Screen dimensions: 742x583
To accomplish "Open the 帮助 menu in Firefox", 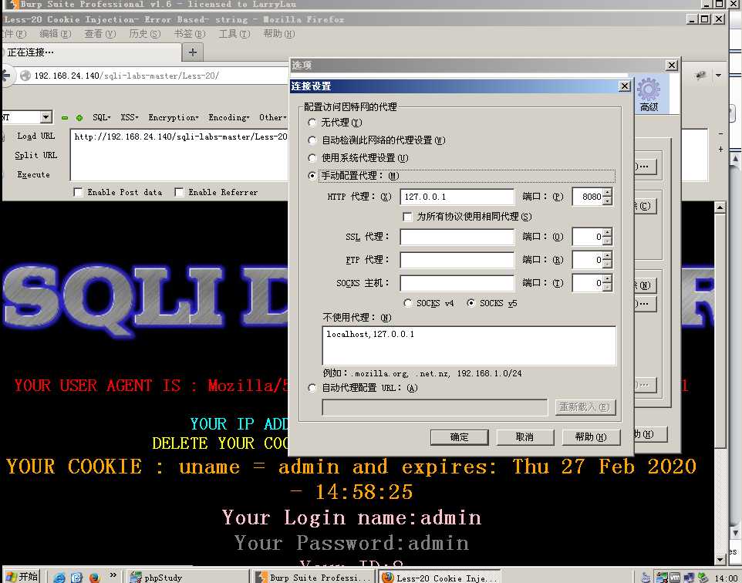I will click(x=279, y=34).
